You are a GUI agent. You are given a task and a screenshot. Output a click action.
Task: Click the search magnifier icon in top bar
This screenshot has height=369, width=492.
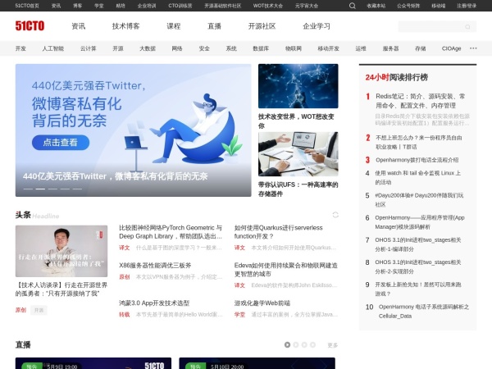(352, 5)
